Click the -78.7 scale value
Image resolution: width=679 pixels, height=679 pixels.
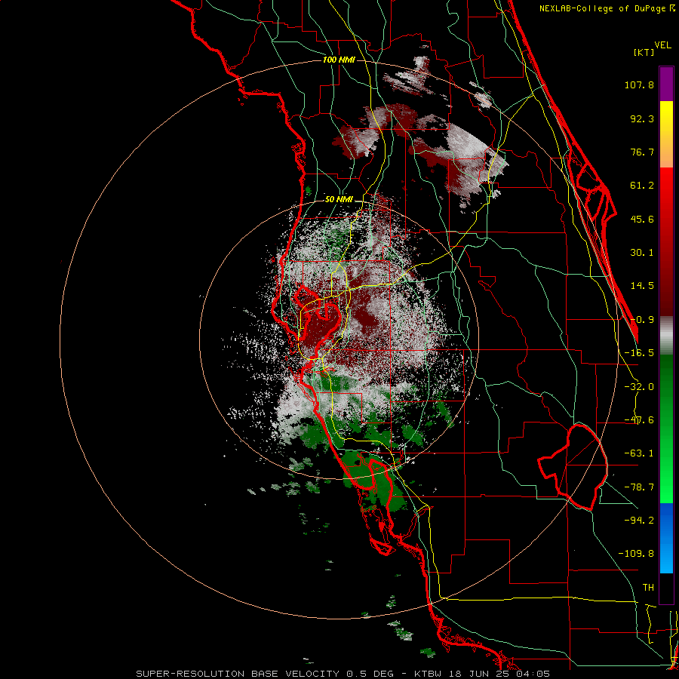click(639, 487)
